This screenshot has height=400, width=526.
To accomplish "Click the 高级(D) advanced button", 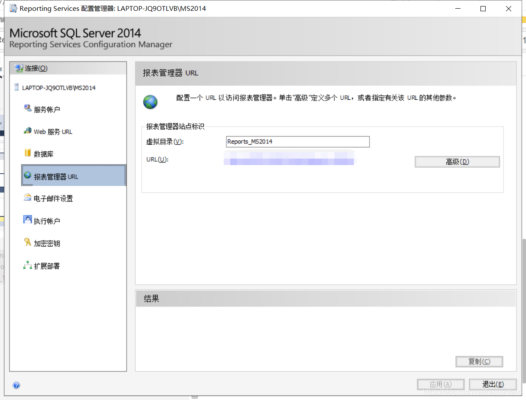I will tap(457, 162).
